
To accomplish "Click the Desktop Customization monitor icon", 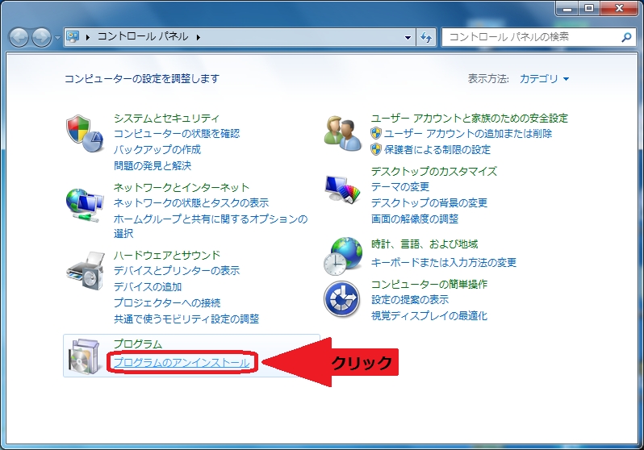I will [342, 189].
